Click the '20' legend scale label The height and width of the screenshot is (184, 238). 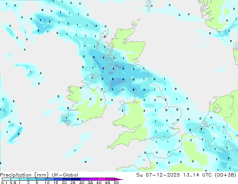point(64,182)
